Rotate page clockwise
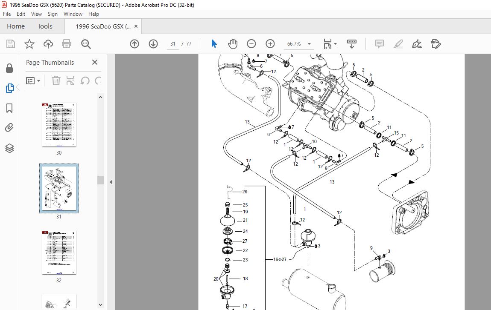 (98, 81)
